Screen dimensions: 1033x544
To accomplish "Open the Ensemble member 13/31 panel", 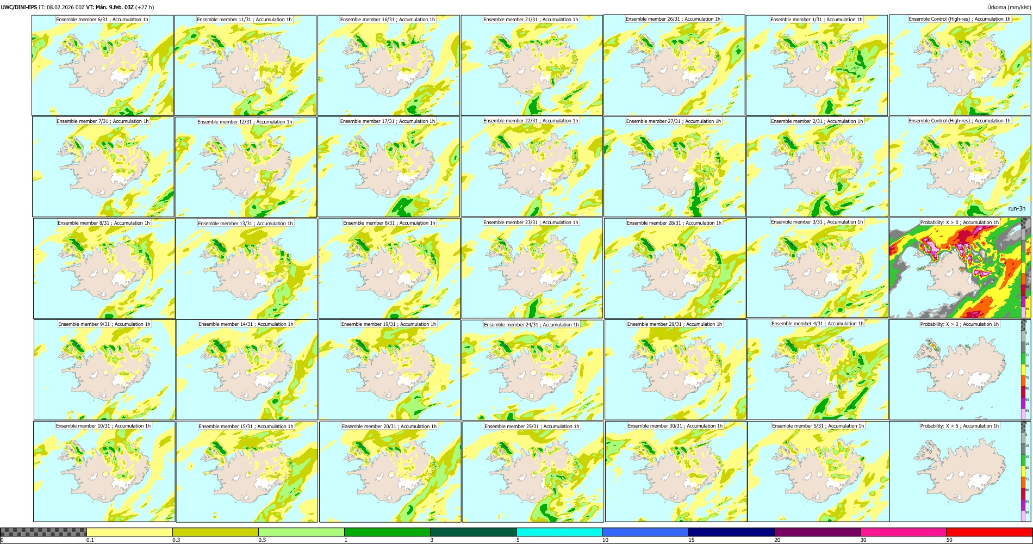I will [x=246, y=269].
